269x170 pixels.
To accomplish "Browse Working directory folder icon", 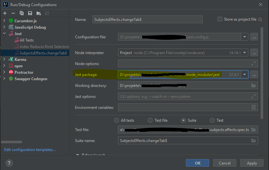I will click(x=253, y=85).
